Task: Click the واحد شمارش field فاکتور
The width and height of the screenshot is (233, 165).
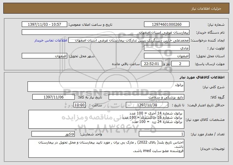Action: point(53,134)
